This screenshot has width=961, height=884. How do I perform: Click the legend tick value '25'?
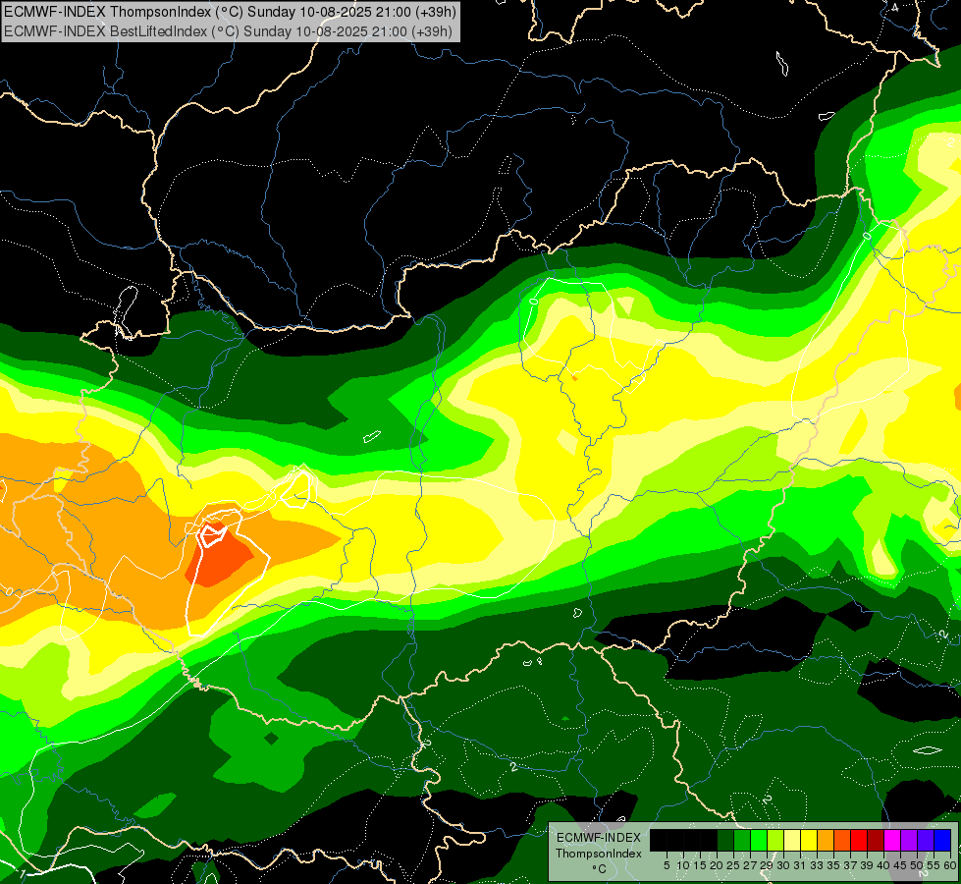(x=733, y=865)
